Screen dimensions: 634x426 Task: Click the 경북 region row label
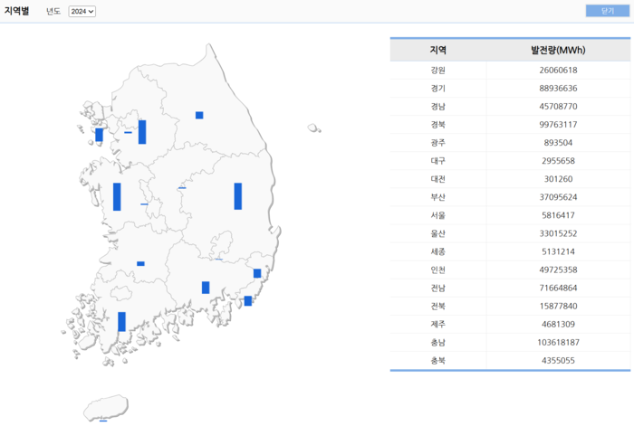click(x=437, y=125)
